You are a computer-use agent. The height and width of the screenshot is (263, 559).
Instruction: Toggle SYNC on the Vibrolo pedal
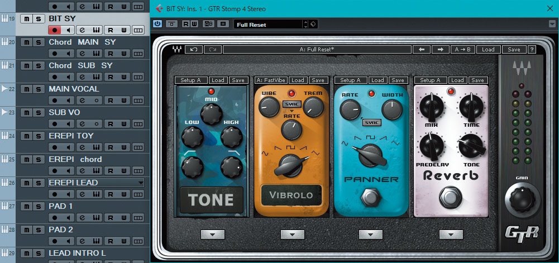pyautogui.click(x=292, y=104)
